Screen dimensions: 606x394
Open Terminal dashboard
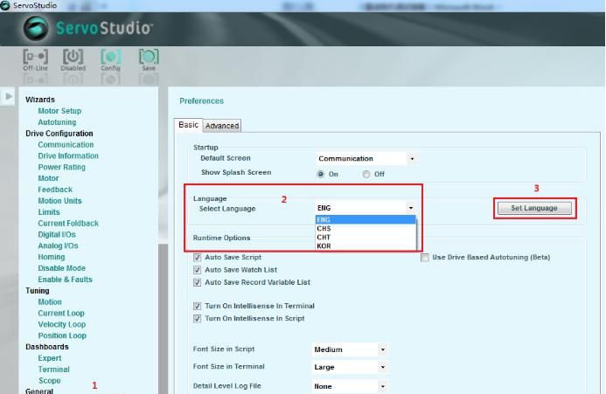pos(53,370)
